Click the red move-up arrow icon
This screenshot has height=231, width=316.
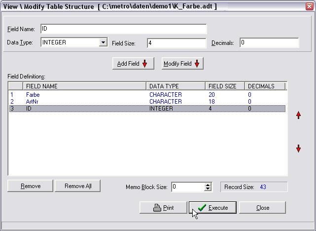(298, 115)
